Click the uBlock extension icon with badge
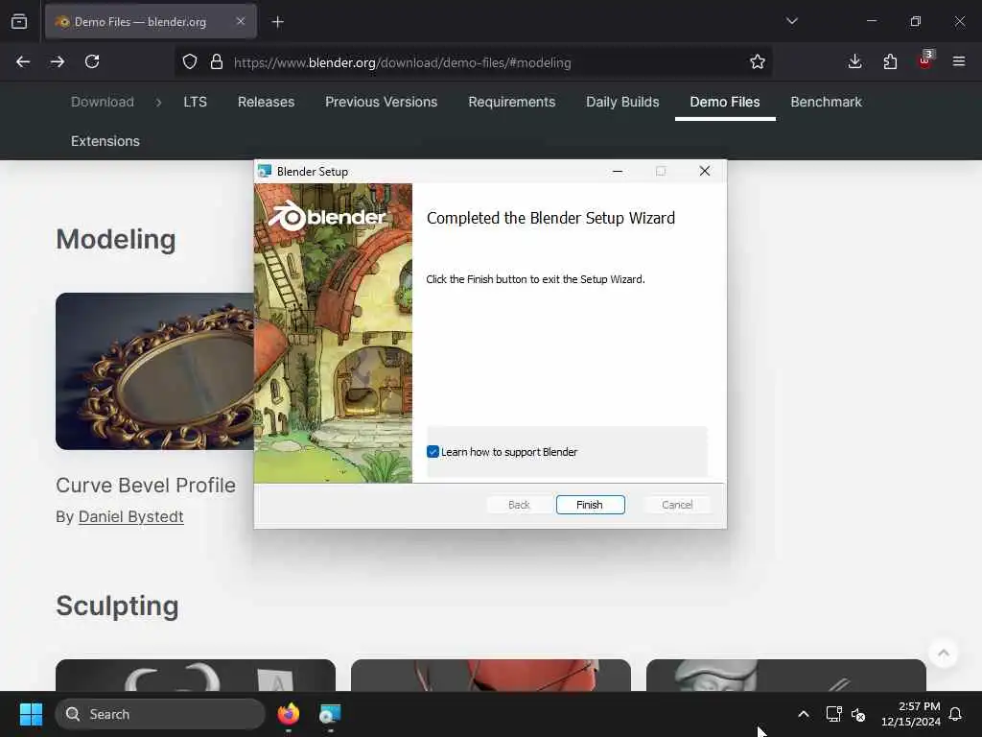Image resolution: width=982 pixels, height=737 pixels. click(x=925, y=60)
